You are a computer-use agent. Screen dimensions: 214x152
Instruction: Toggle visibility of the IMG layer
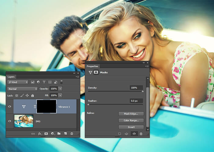9,121
